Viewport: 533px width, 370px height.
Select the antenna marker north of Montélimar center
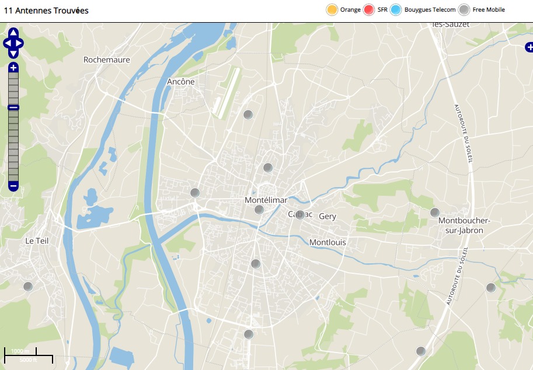tap(268, 168)
